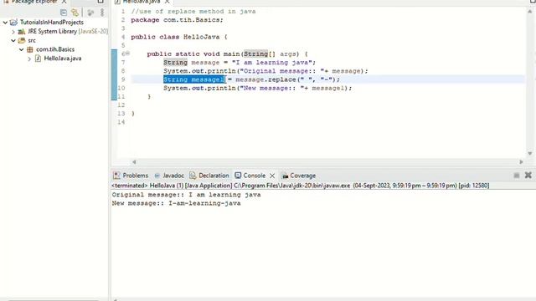The image size is (536, 301).
Task: Click the Declaration tab icon
Action: pyautogui.click(x=193, y=176)
